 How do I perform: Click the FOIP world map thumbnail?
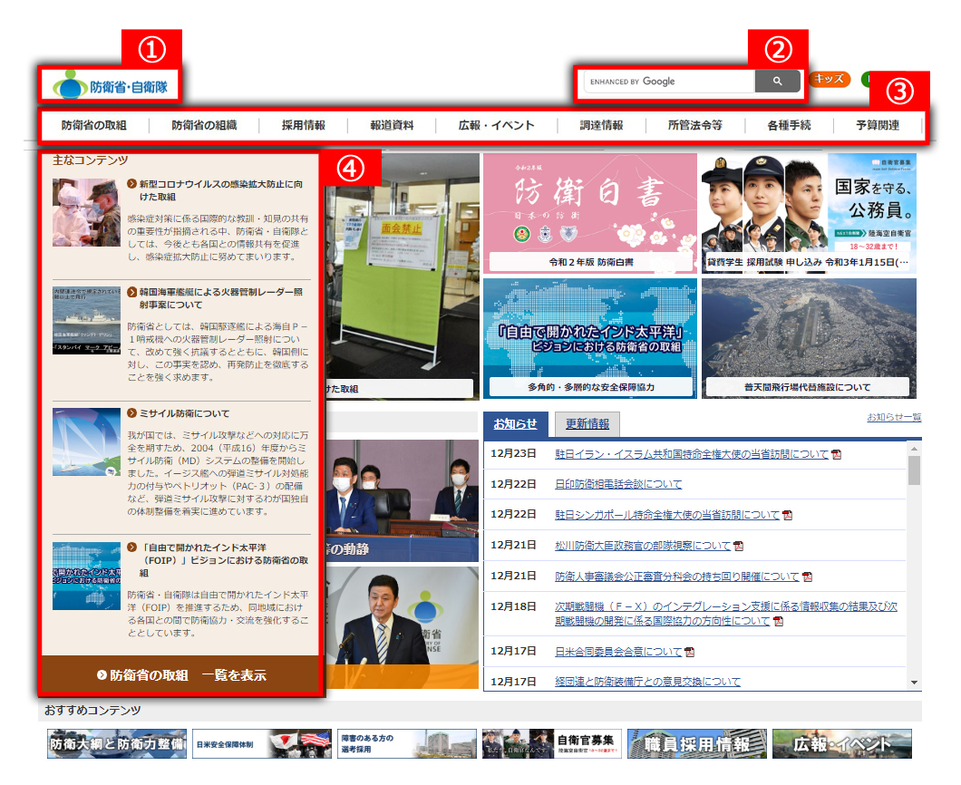pyautogui.click(x=86, y=576)
